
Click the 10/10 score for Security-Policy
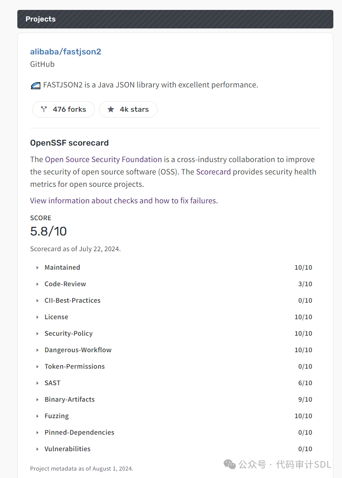303,334
